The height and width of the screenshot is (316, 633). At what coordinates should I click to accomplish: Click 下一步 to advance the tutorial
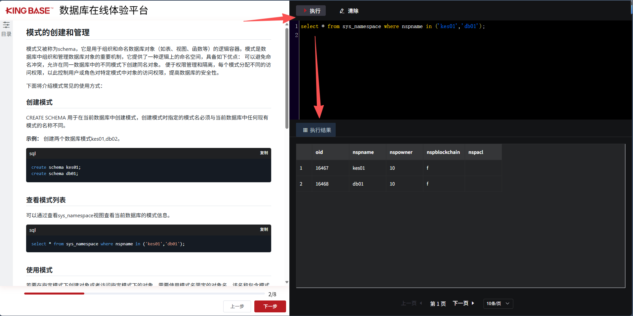pos(270,306)
